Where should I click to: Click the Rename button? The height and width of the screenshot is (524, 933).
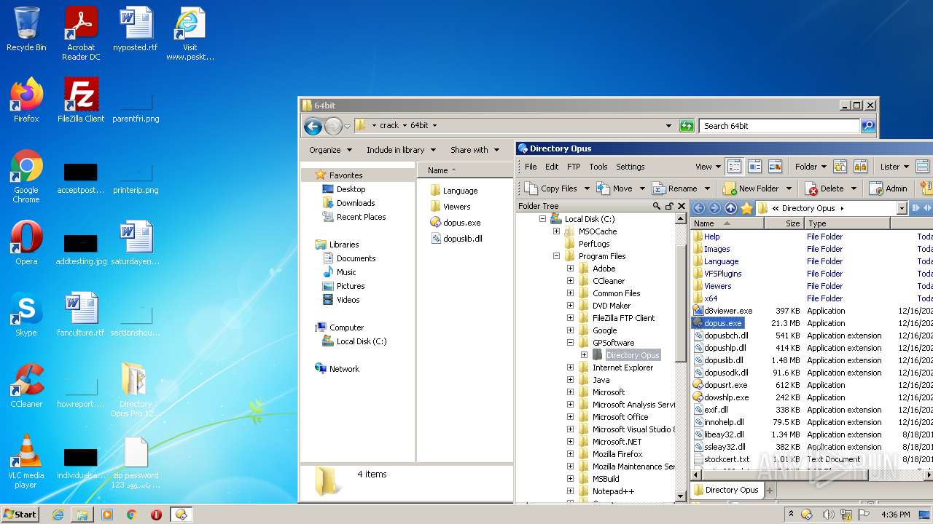click(674, 188)
